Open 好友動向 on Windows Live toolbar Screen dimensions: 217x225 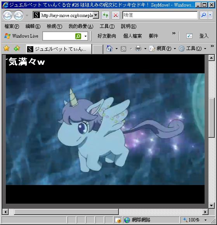click(107, 36)
